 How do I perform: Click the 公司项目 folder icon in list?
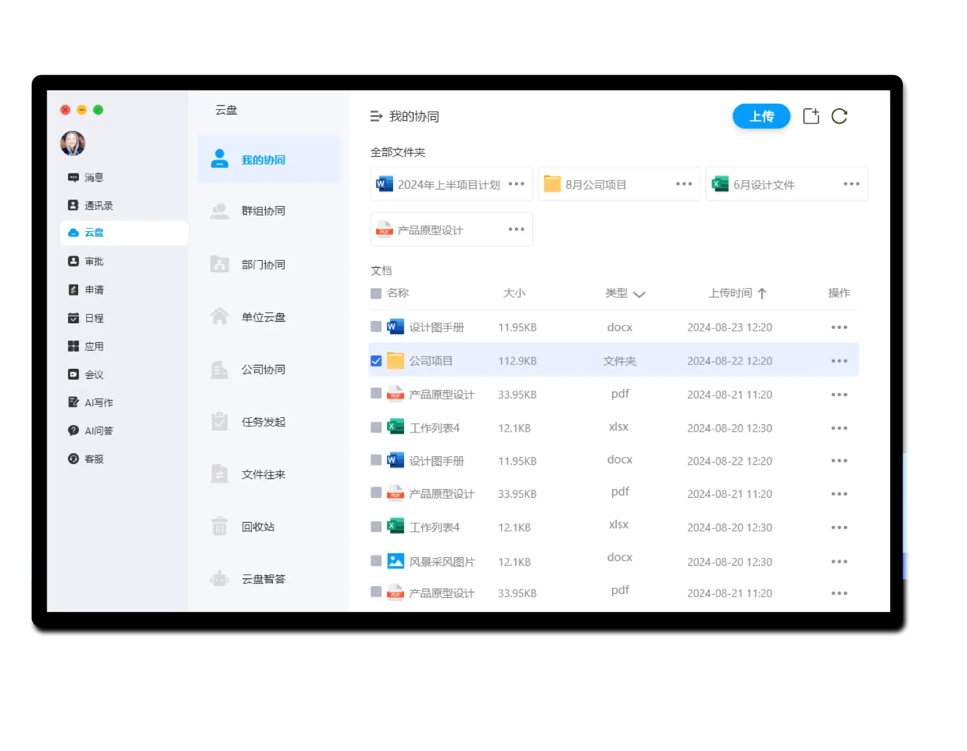pyautogui.click(x=396, y=360)
